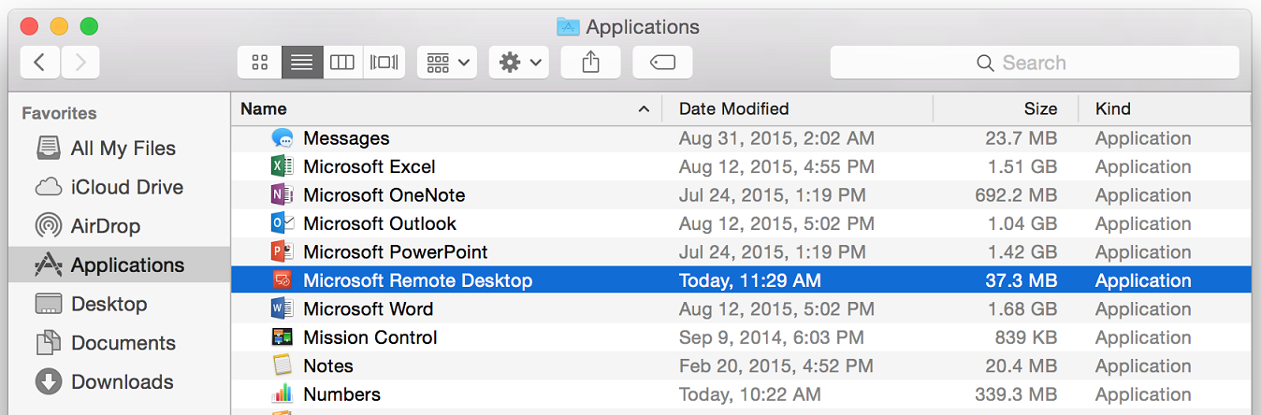This screenshot has height=415, width=1261.
Task: Select the Microsoft Excel application icon
Action: pos(282,167)
